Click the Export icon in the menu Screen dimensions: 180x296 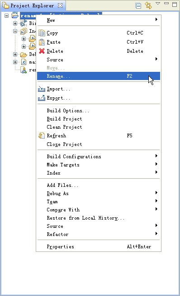click(42, 98)
